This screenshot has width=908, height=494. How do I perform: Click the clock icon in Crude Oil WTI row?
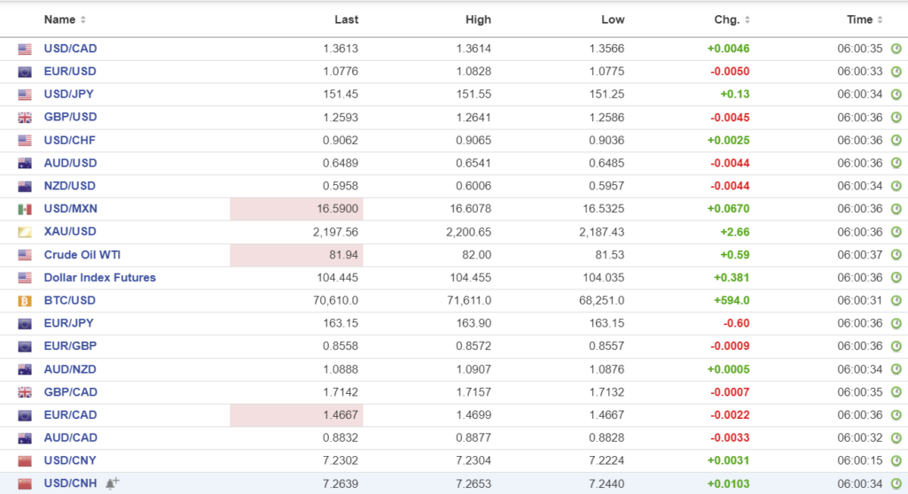tap(896, 255)
